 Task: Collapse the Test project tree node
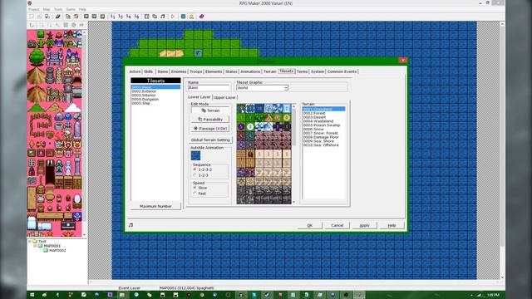30,241
